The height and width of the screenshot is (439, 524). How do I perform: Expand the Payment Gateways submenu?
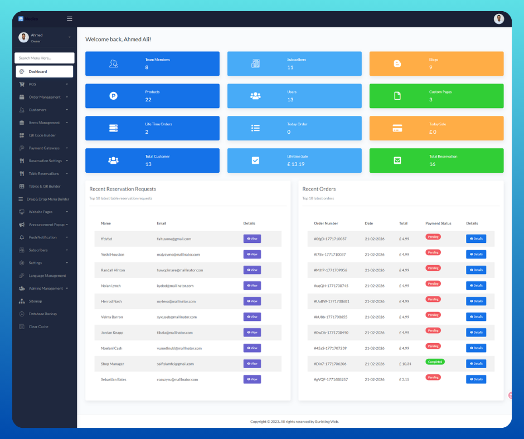[x=67, y=148]
